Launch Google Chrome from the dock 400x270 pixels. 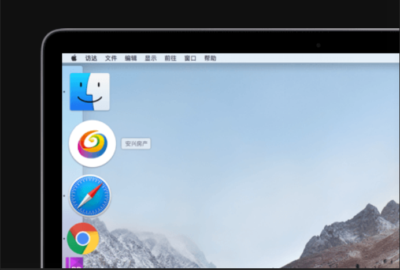(83, 239)
